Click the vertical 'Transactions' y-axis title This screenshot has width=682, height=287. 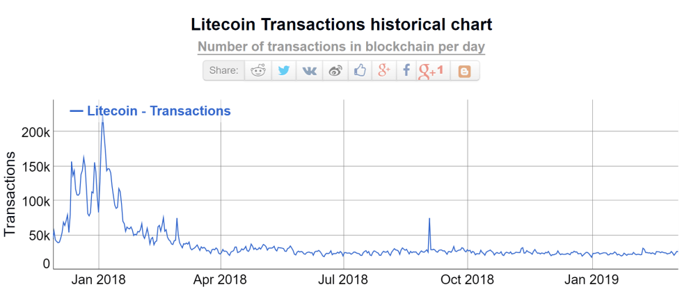(11, 195)
